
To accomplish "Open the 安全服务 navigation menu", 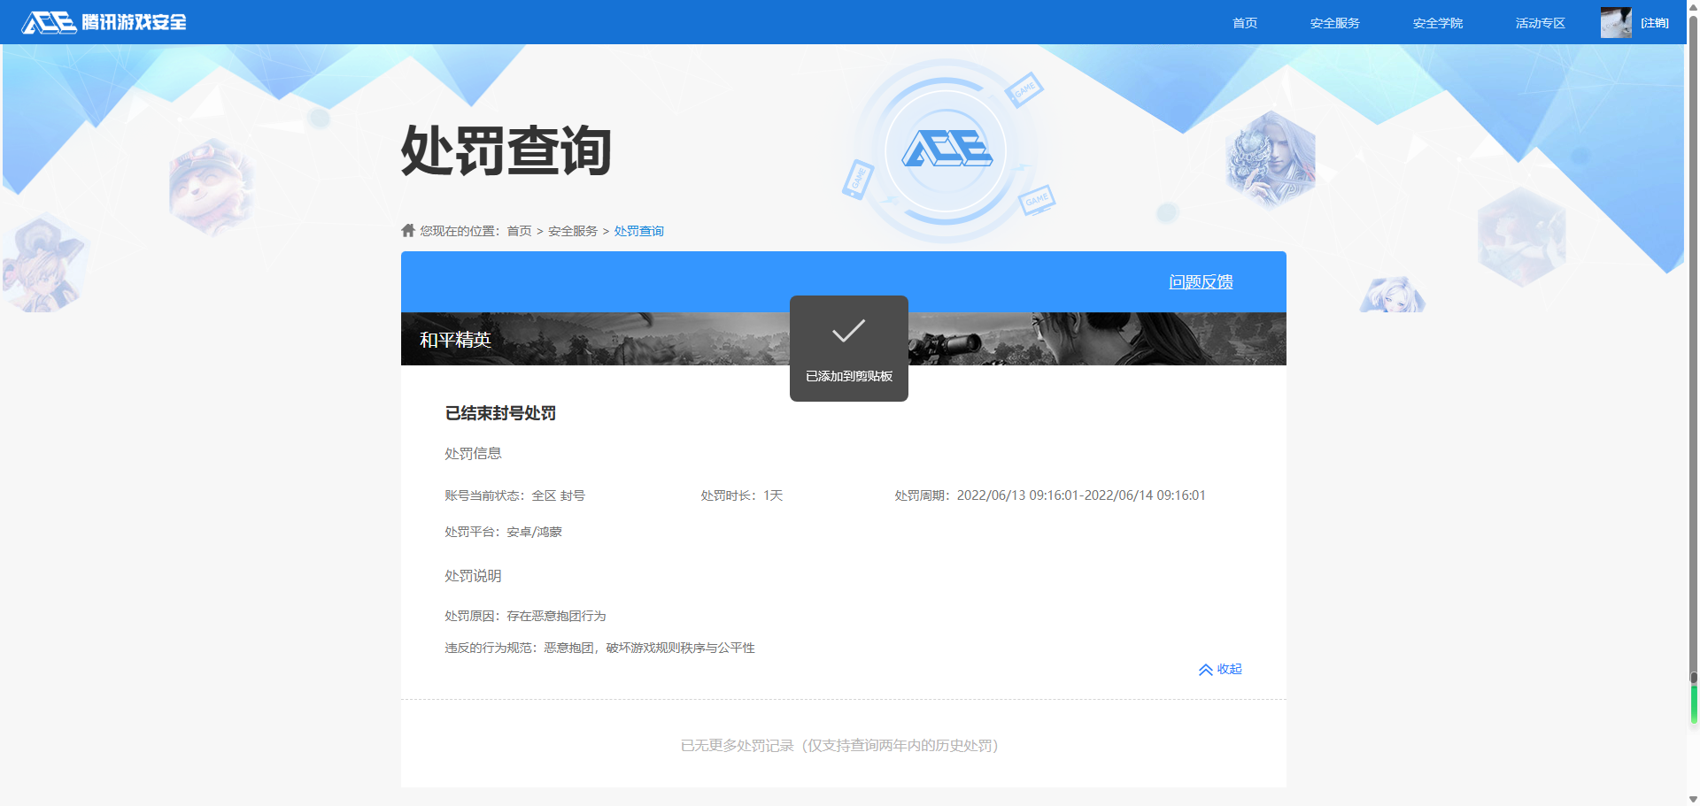I will (1334, 22).
